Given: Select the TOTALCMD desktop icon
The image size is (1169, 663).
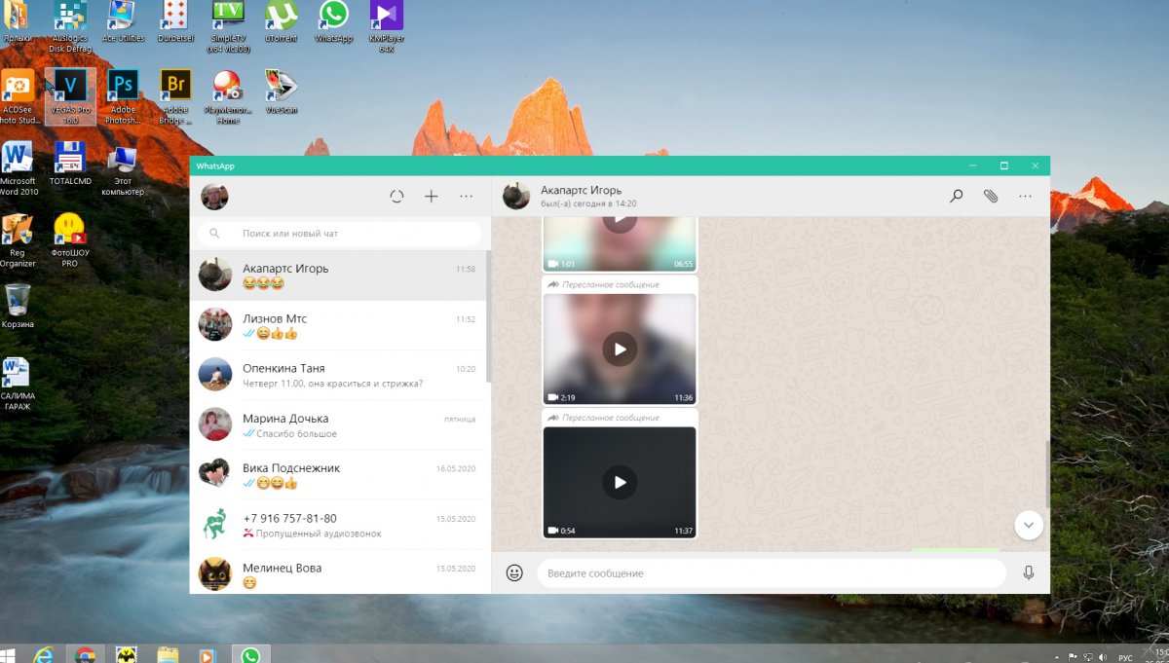Looking at the screenshot, I should [70, 164].
